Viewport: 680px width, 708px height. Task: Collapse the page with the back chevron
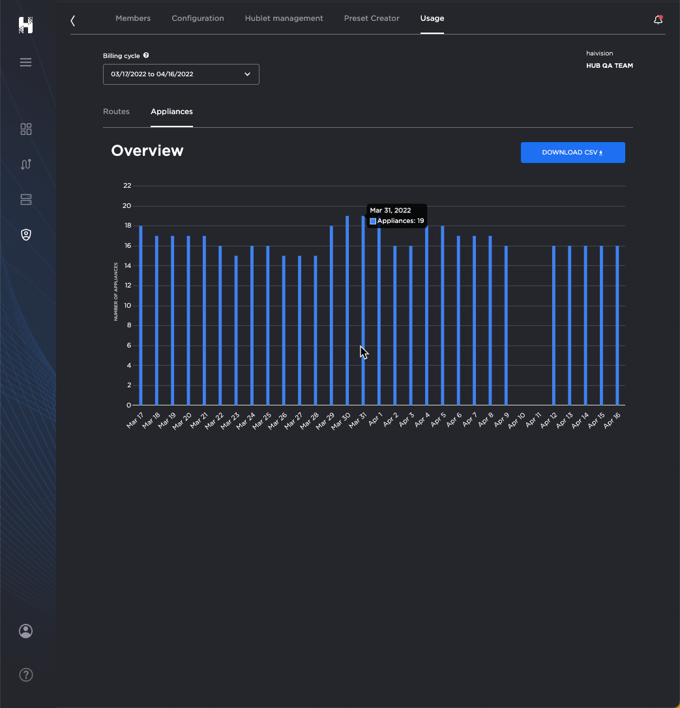pyautogui.click(x=72, y=20)
